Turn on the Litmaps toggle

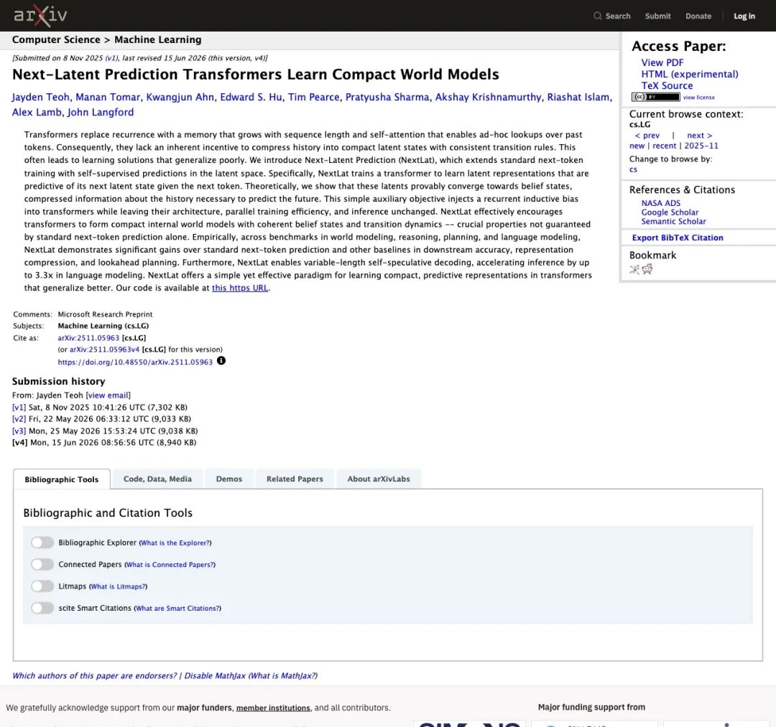pos(42,586)
